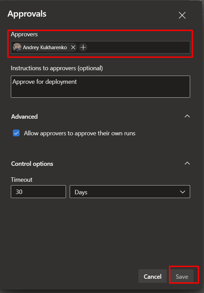Viewport: 204px width, 293px height.
Task: Save the approval settings
Action: (x=182, y=276)
